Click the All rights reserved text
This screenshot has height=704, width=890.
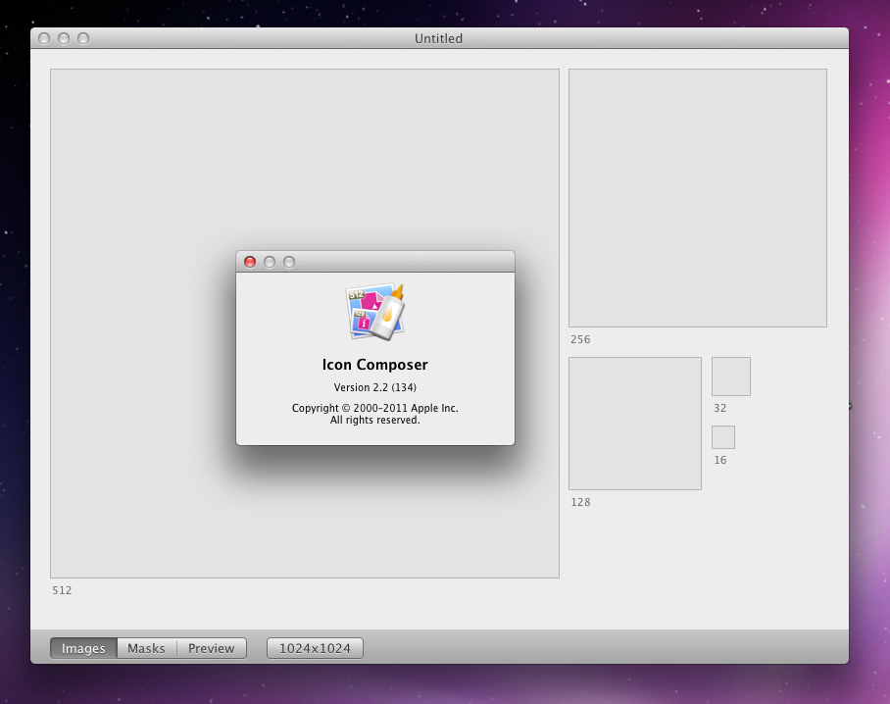[x=375, y=420]
